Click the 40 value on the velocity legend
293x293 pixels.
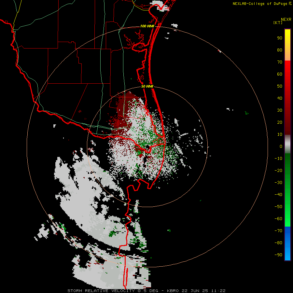(x=280, y=98)
